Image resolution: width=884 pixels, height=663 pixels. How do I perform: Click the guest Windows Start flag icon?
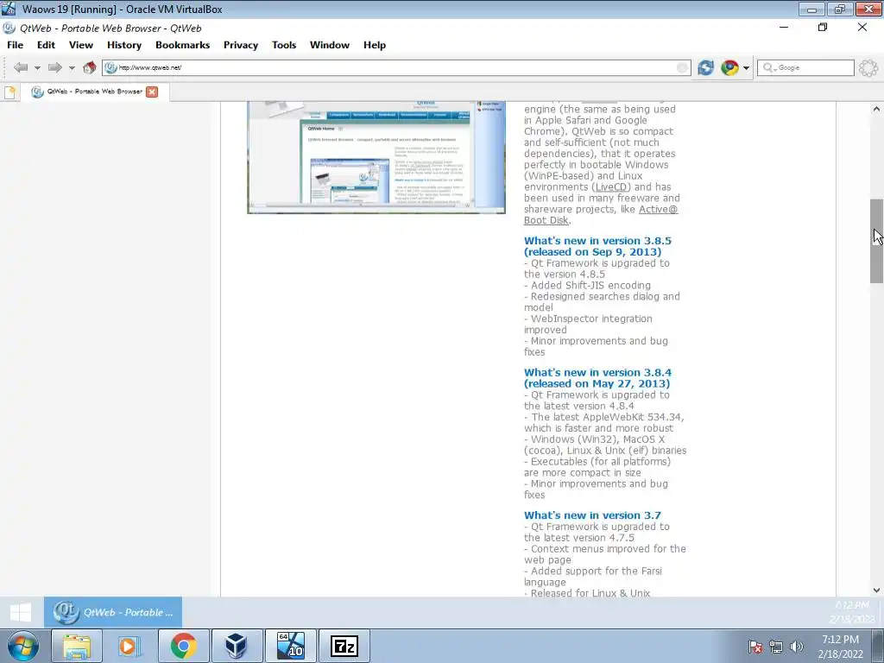[x=22, y=612]
